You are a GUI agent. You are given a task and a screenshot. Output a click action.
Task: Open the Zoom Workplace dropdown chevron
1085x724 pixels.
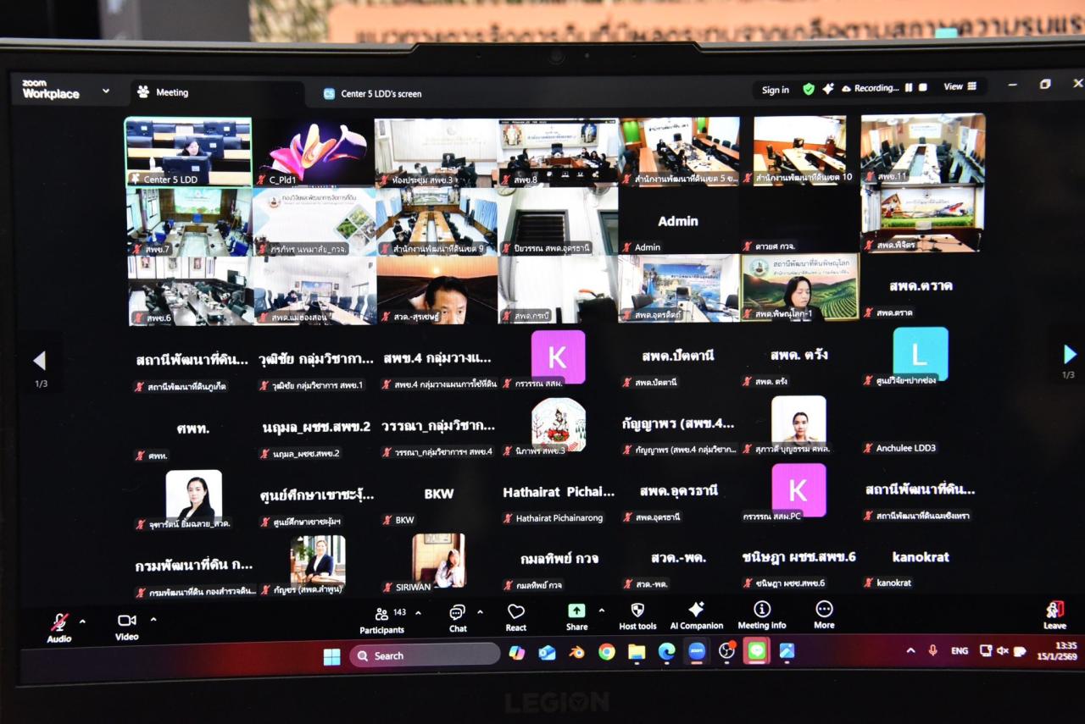[x=106, y=91]
